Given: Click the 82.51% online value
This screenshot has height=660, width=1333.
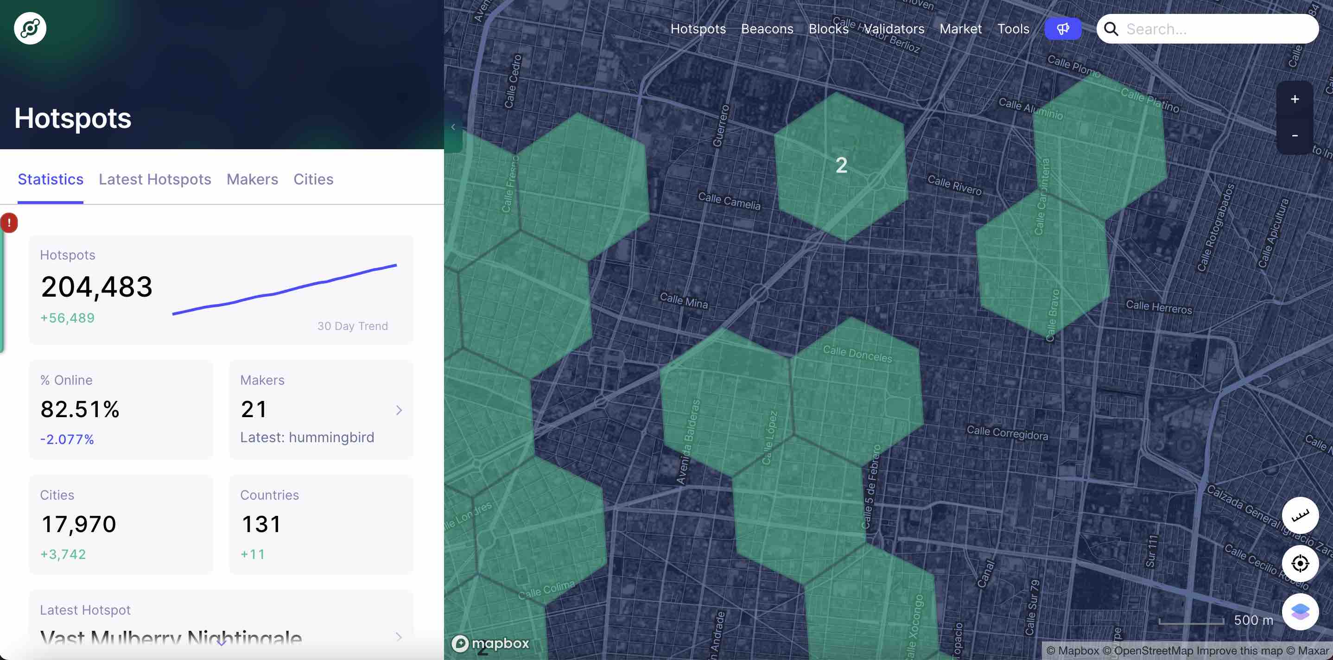Looking at the screenshot, I should pos(80,409).
